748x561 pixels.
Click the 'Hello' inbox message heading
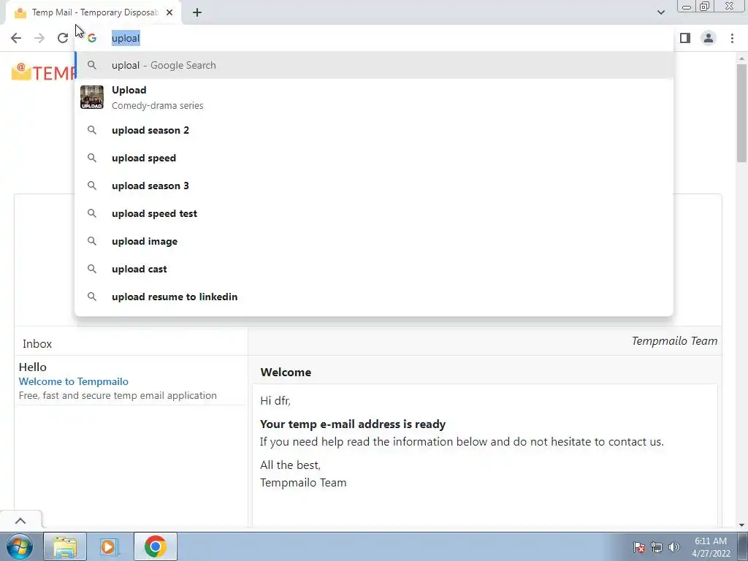32,367
